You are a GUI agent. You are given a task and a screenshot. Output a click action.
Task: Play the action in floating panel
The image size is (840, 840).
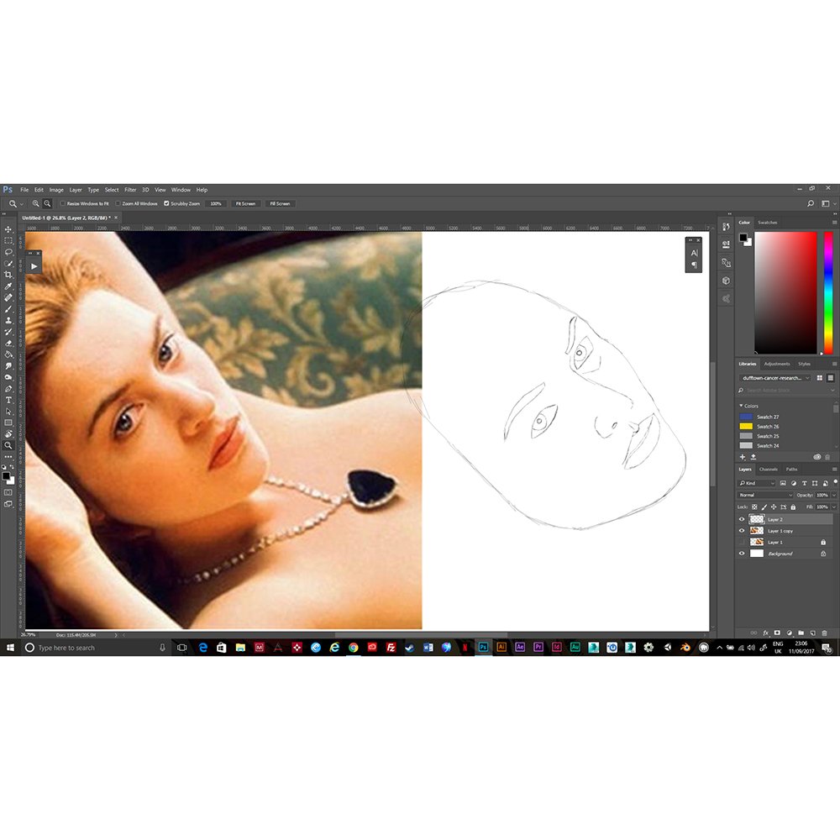(x=34, y=266)
